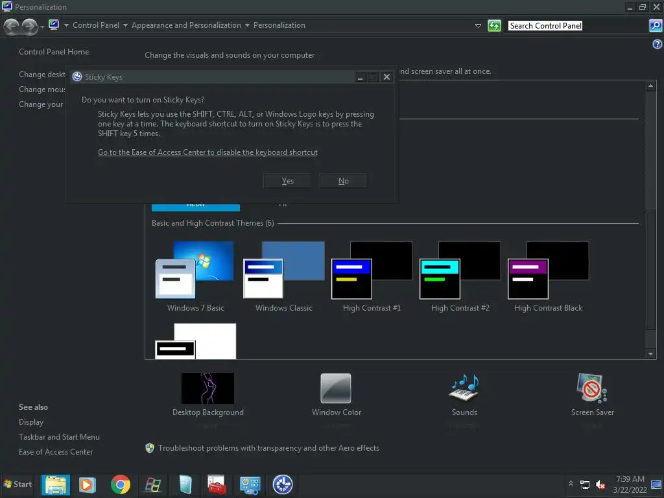This screenshot has width=664, height=498.
Task: Click the Control Panel breadcrumb
Action: click(x=96, y=25)
